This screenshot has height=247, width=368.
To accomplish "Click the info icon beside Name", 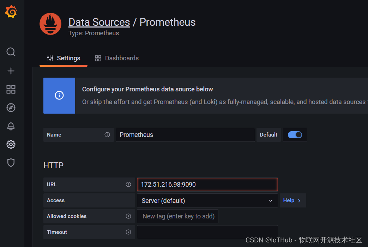I will pyautogui.click(x=107, y=134).
